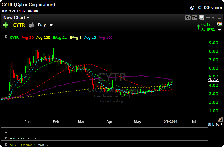Click the 6/9/2014 date axis label
This screenshot has height=147, width=224.
pyautogui.click(x=170, y=121)
